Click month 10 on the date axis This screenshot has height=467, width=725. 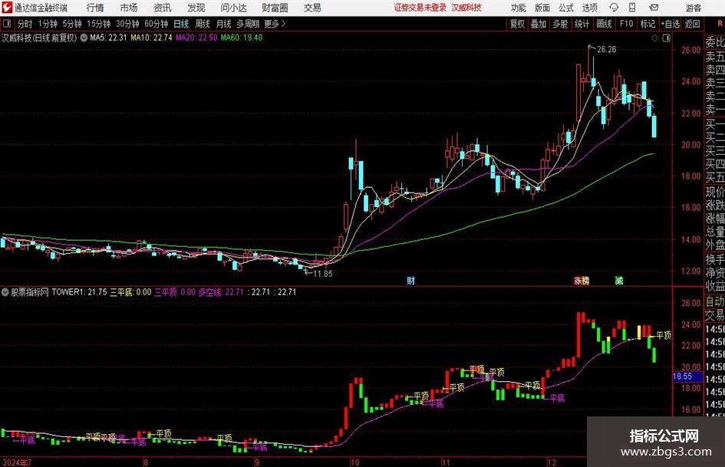[x=354, y=462]
